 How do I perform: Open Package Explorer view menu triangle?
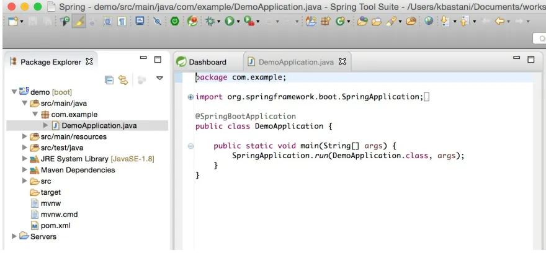click(160, 78)
